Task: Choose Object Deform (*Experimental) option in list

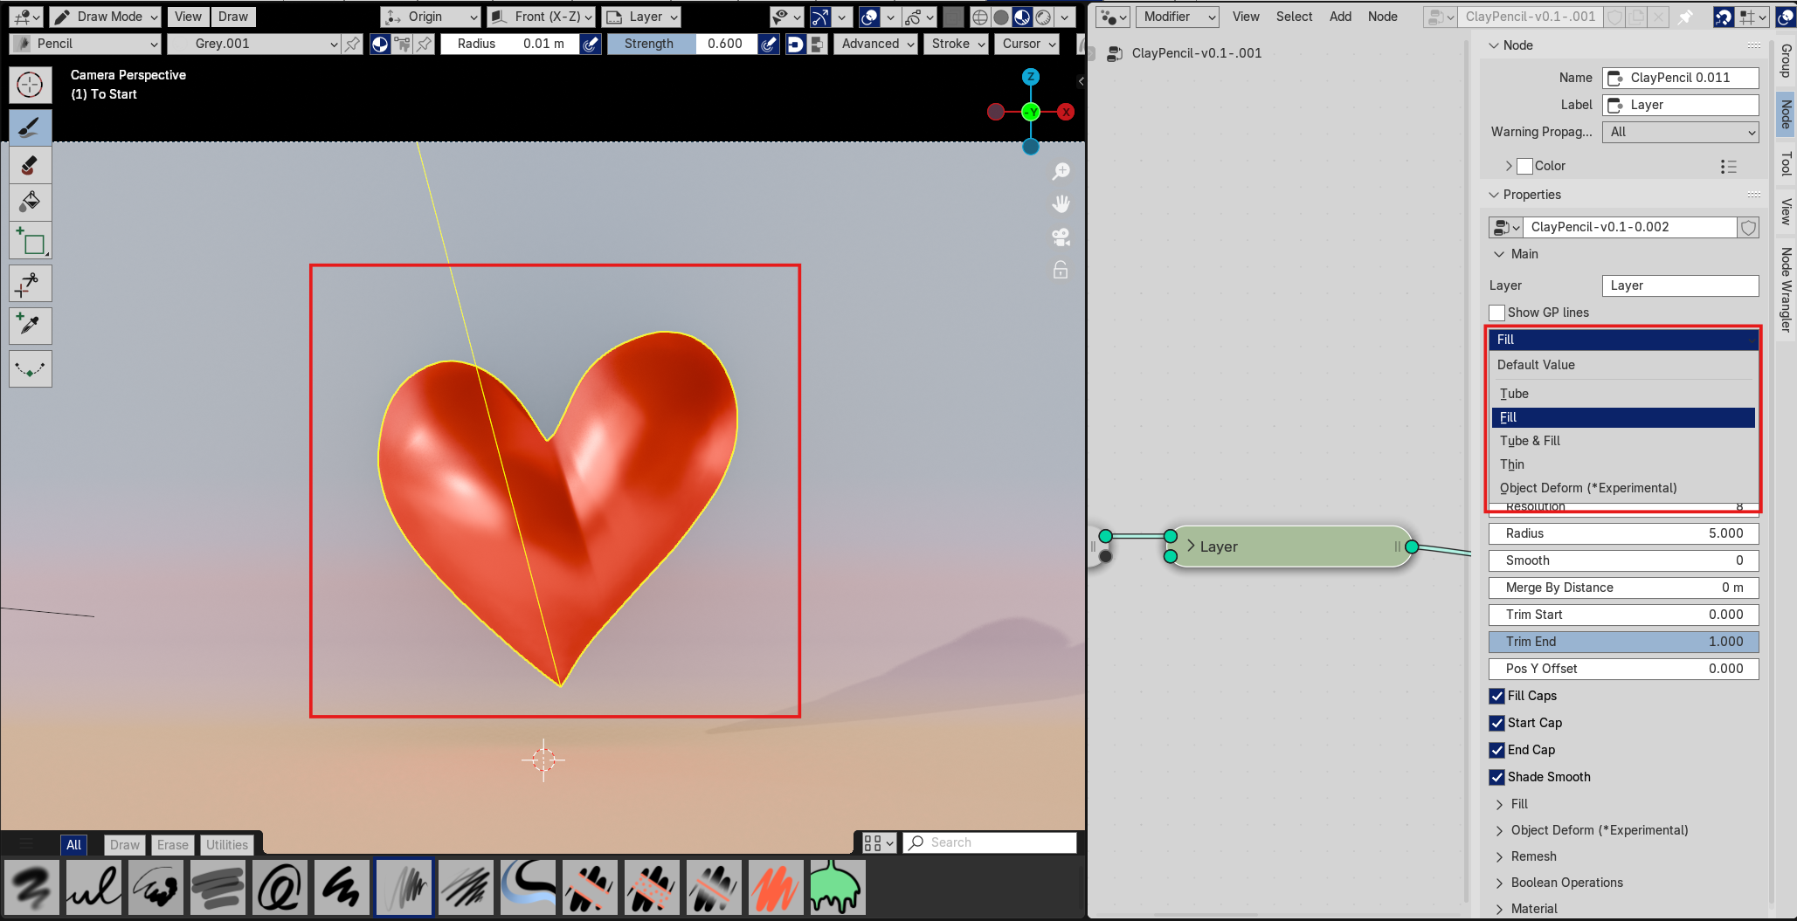Action: [1623, 488]
